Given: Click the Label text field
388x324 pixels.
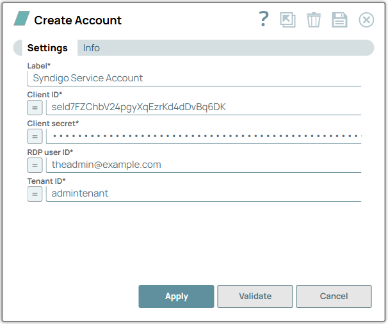Looking at the screenshot, I should [x=194, y=78].
